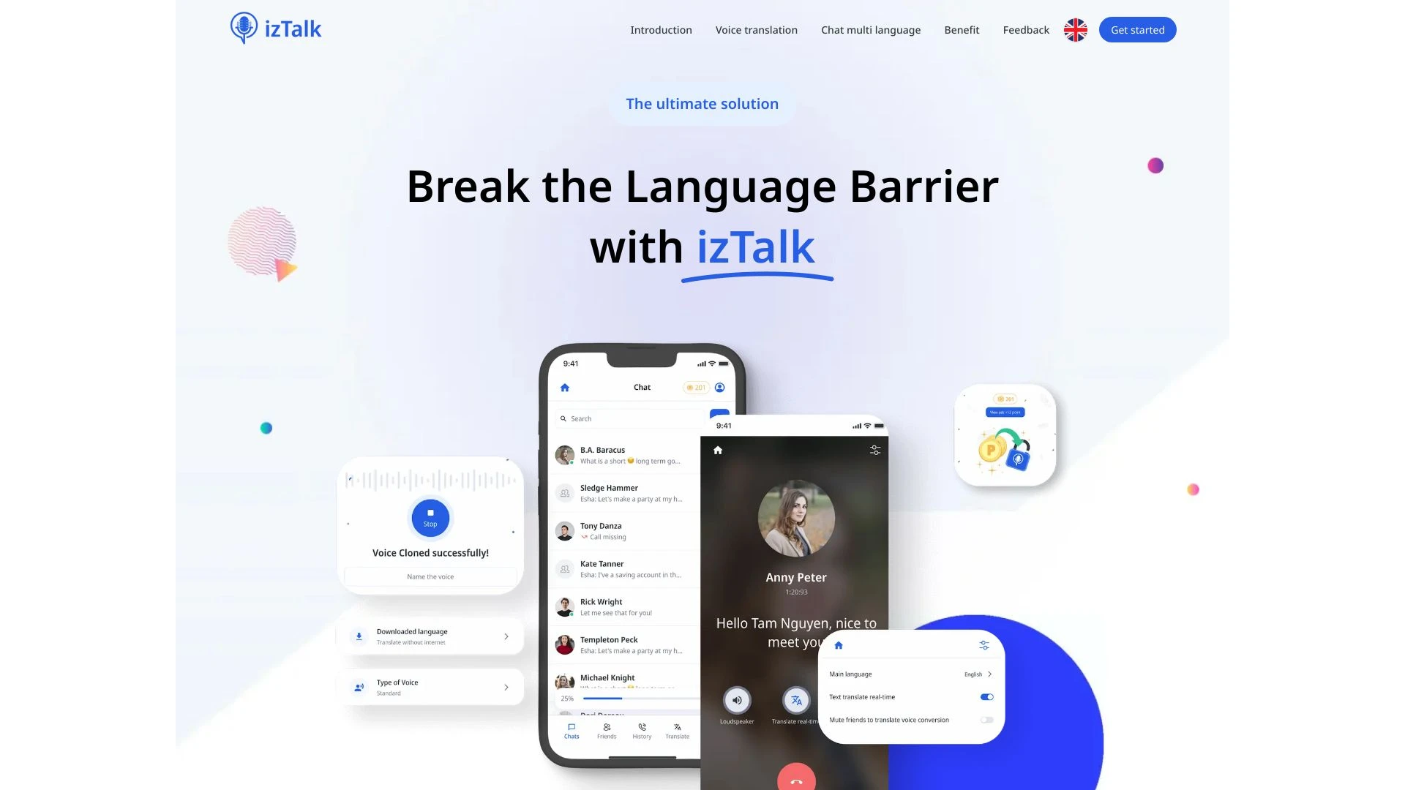Select the Chat multi language menu item
The width and height of the screenshot is (1405, 790).
coord(870,29)
